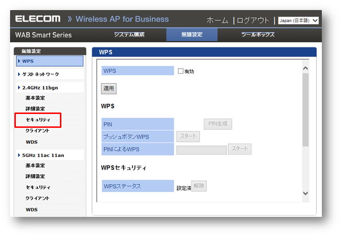Click the WPS arrow marker in the sidebar
342x237 pixels.
[19, 61]
